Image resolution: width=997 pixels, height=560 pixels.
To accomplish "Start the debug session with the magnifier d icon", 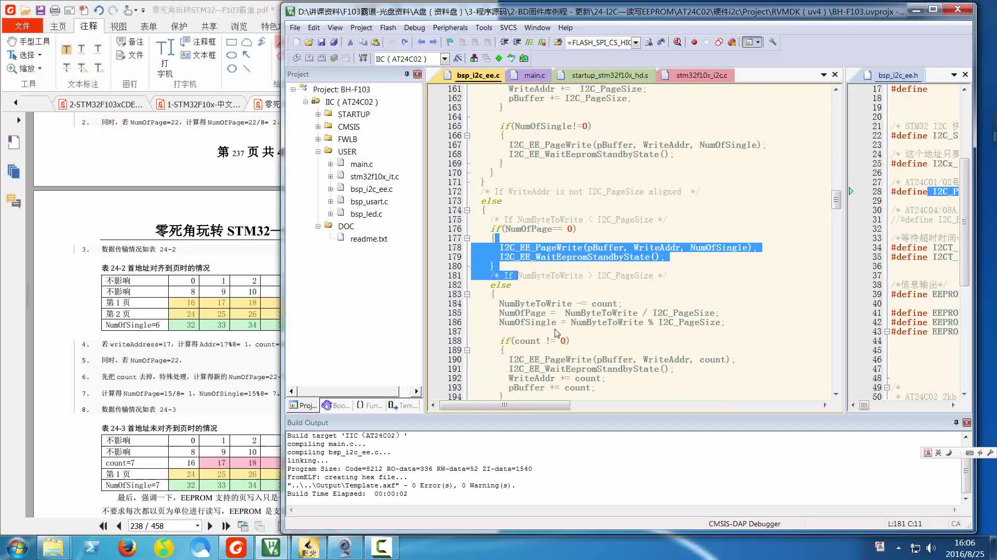I will [x=677, y=43].
